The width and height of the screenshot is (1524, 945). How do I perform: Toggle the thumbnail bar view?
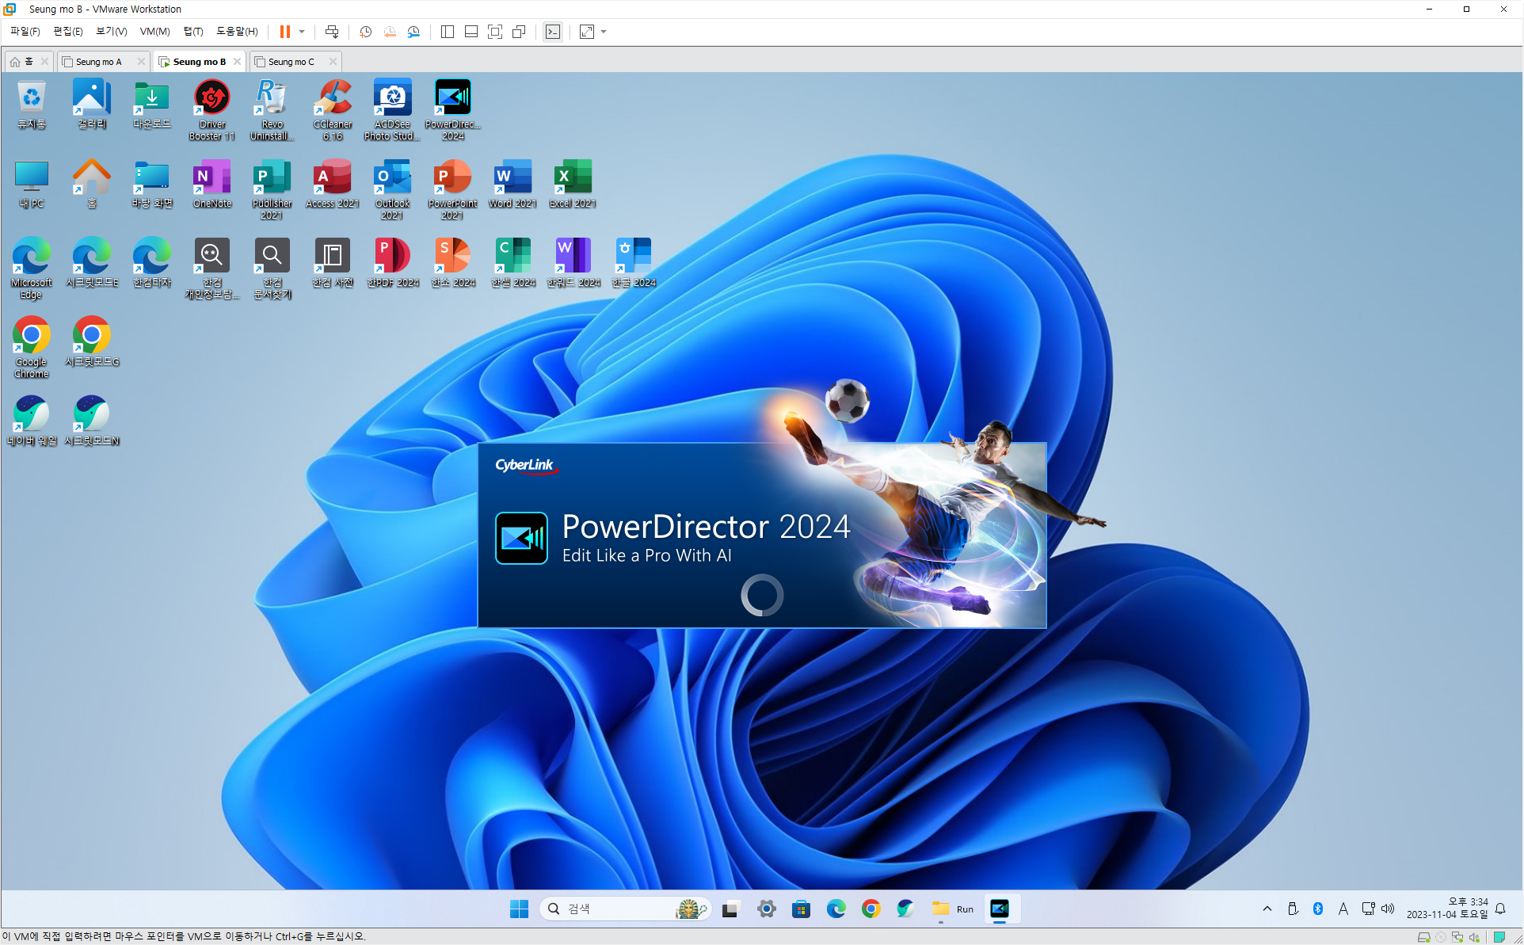tap(471, 32)
